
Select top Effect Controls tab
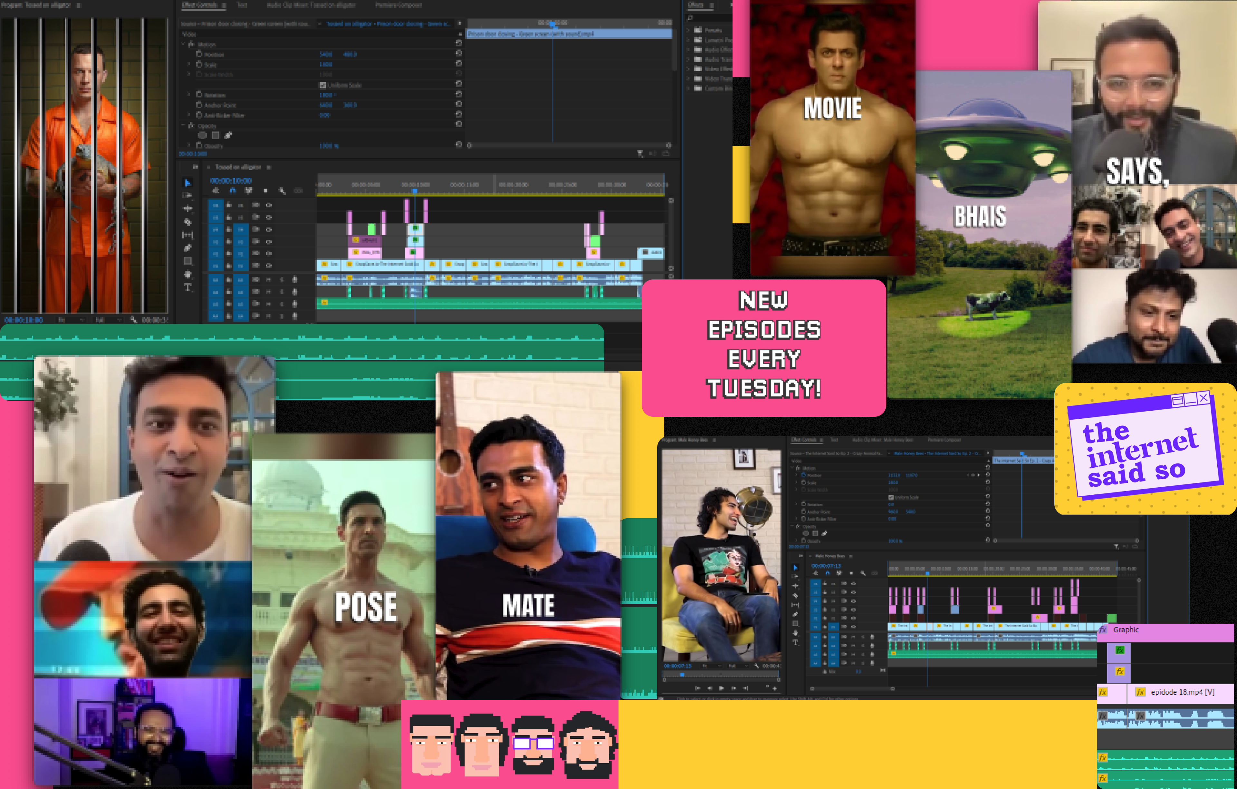tap(199, 5)
